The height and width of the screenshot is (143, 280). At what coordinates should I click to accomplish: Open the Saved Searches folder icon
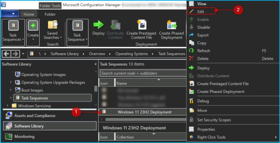pos(53,25)
